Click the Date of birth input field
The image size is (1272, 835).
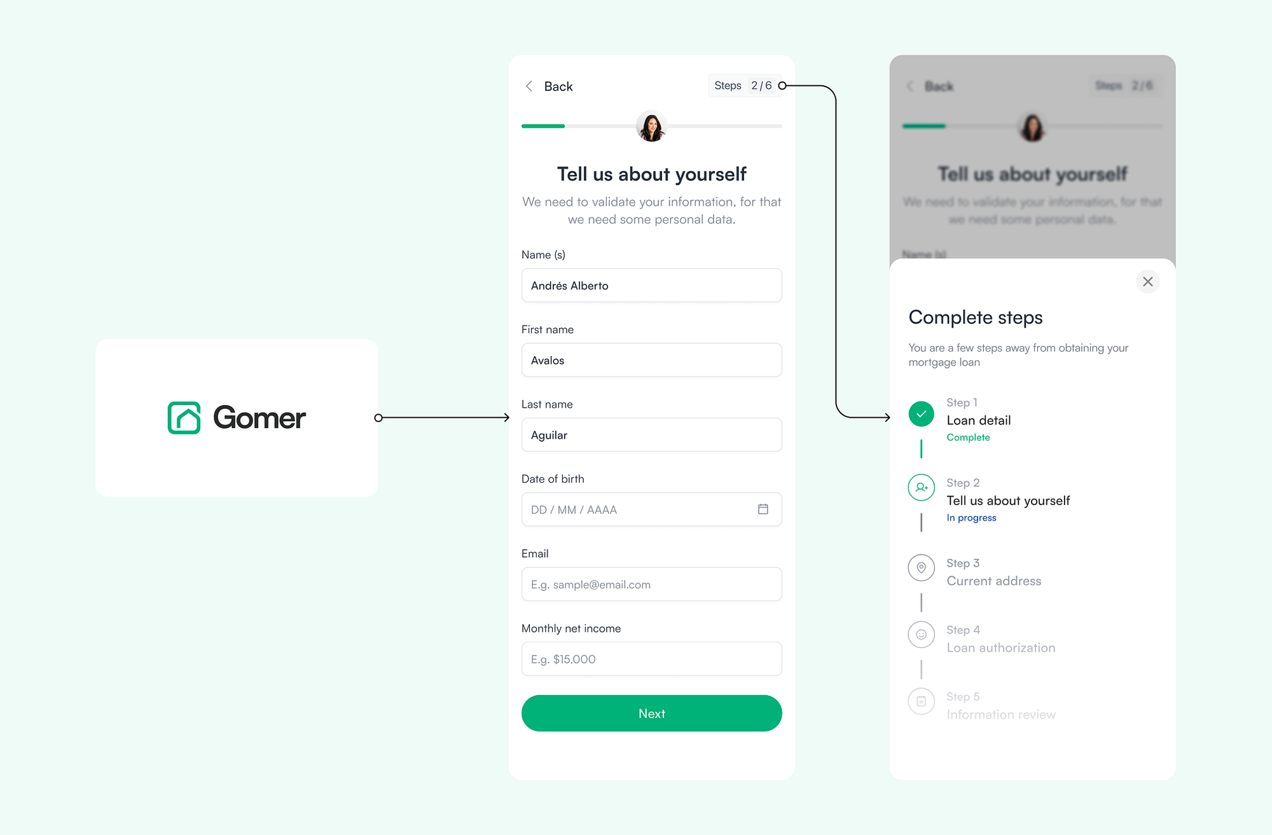pos(653,509)
